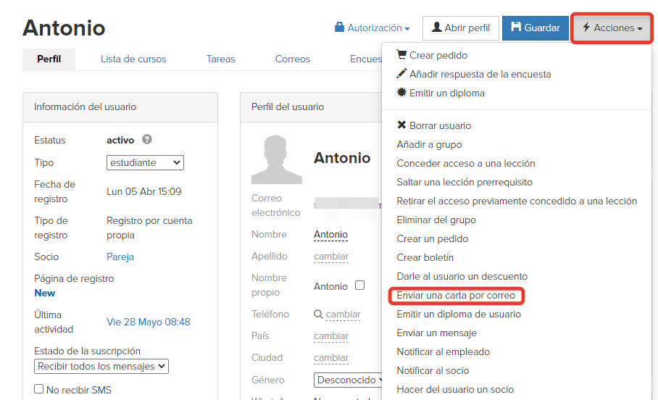Select Hacer del usuario un socio
658x400 pixels.
pyautogui.click(x=455, y=390)
